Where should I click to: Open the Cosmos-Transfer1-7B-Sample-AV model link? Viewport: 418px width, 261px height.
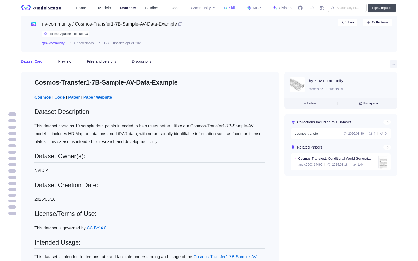pos(225,257)
